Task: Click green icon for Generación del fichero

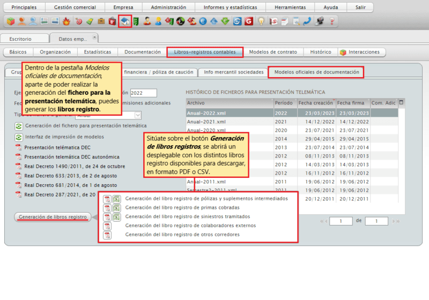Action: 18,126
